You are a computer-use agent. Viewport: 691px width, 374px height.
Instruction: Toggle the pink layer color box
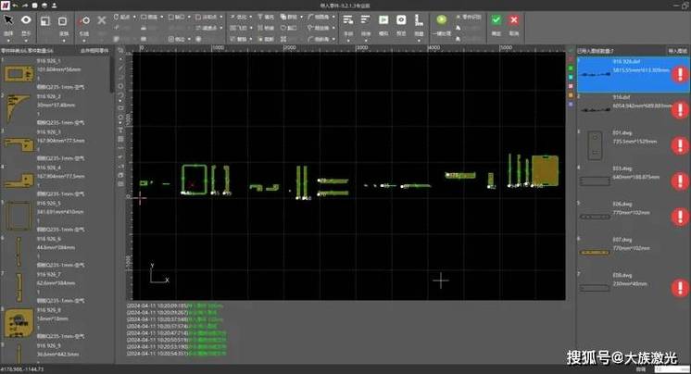pos(571,86)
